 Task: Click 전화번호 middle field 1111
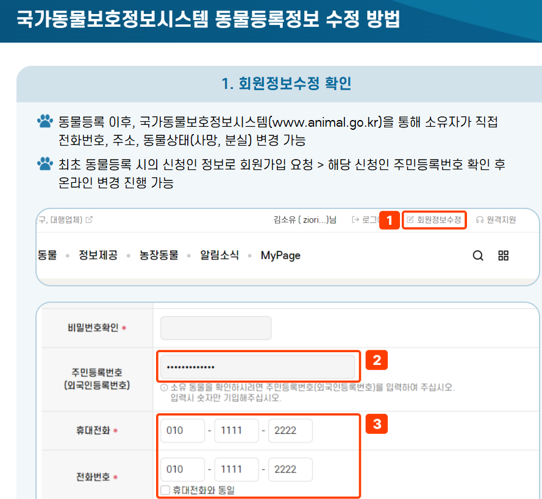(x=237, y=469)
